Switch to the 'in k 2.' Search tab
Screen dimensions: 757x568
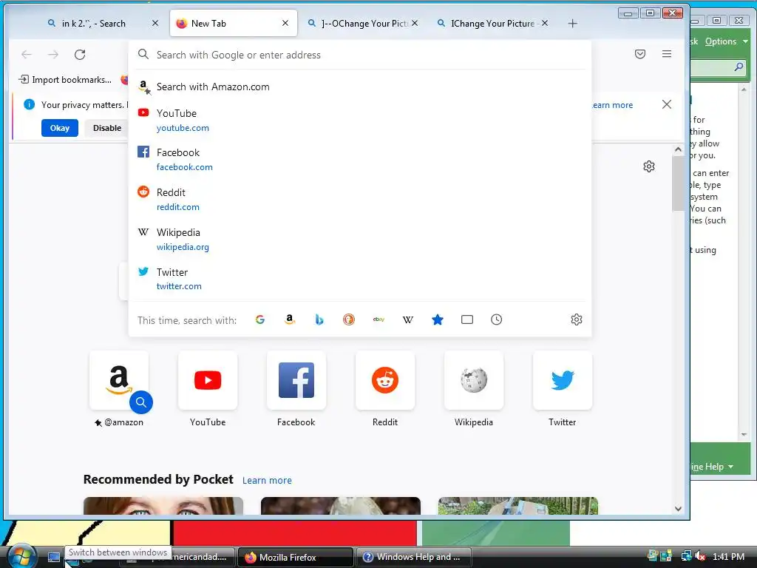pyautogui.click(x=94, y=23)
